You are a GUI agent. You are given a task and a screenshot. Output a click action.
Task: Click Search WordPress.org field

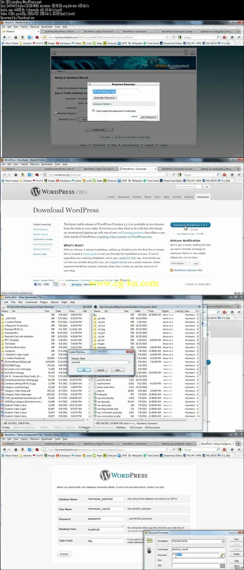coord(189,186)
